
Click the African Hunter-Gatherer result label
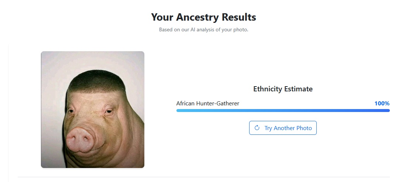point(207,104)
